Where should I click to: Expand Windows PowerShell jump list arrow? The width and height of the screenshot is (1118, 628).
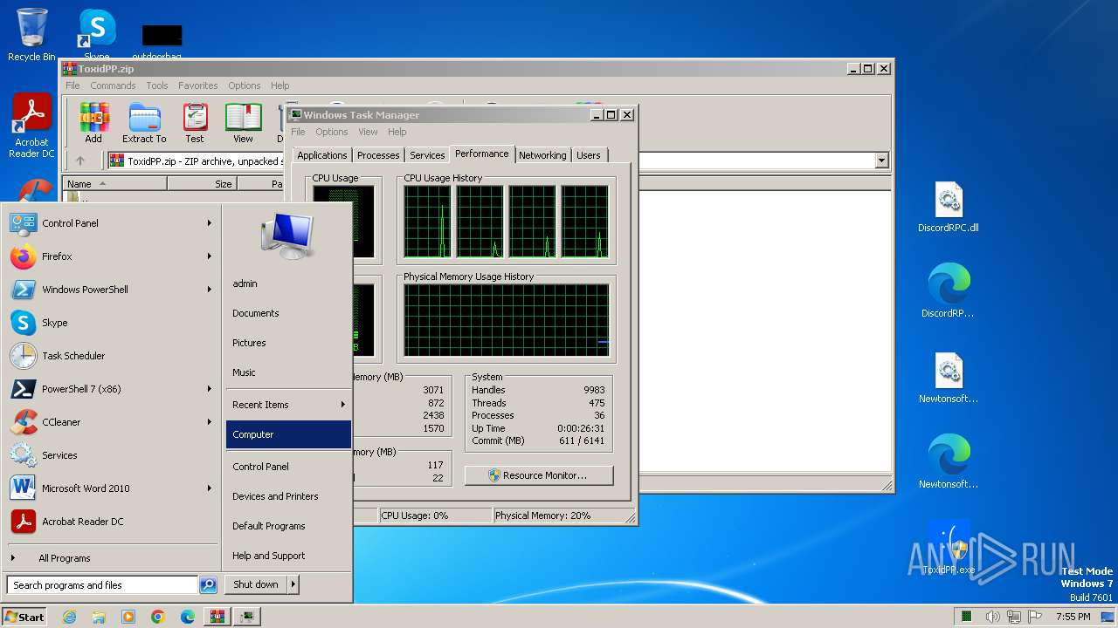tap(210, 290)
